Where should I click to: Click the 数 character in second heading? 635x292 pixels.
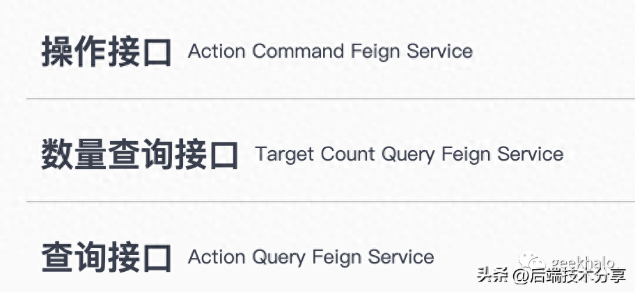[57, 154]
